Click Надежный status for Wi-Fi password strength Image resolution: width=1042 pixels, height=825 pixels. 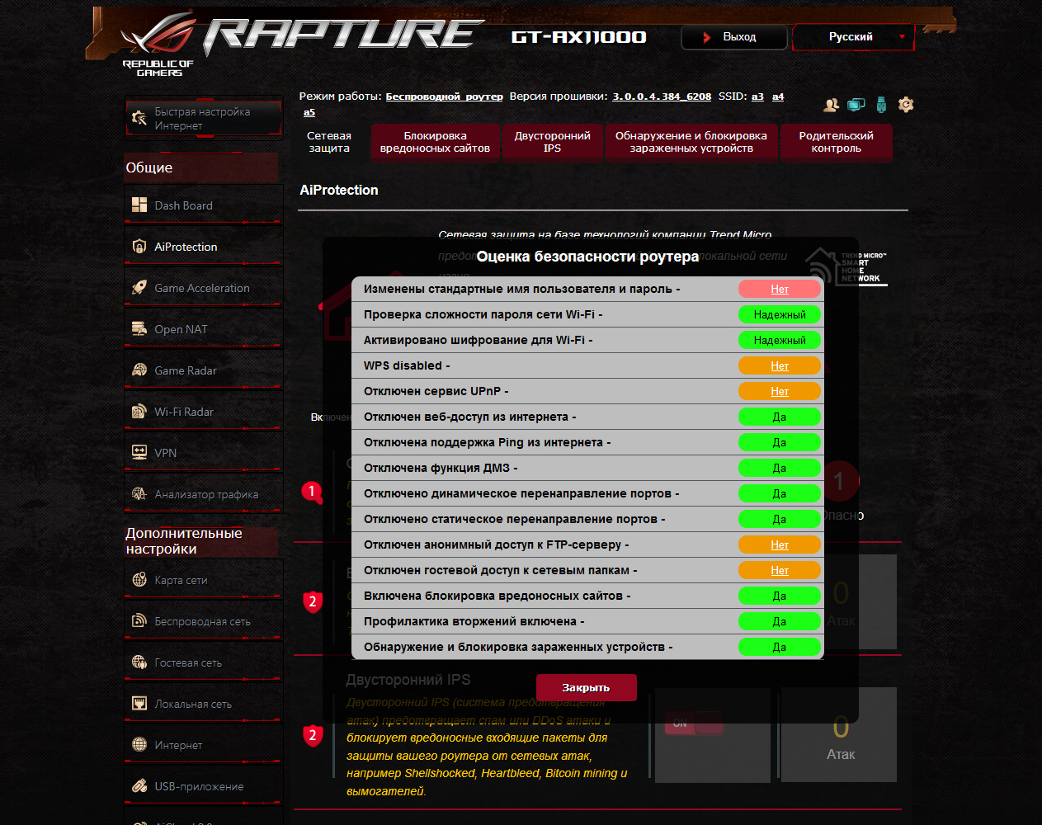780,314
